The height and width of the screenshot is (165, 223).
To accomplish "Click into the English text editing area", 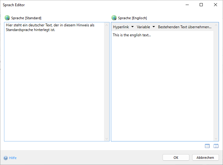I will (162, 87).
